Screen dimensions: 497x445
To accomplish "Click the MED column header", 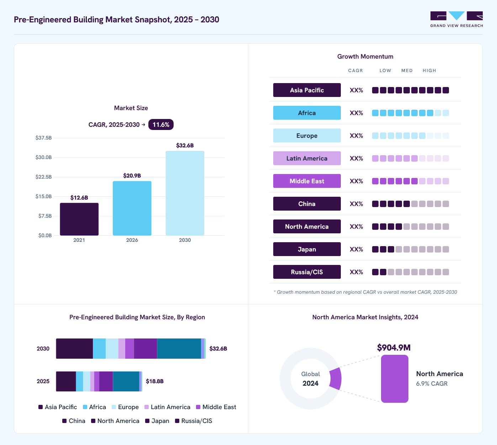I will [x=407, y=71].
